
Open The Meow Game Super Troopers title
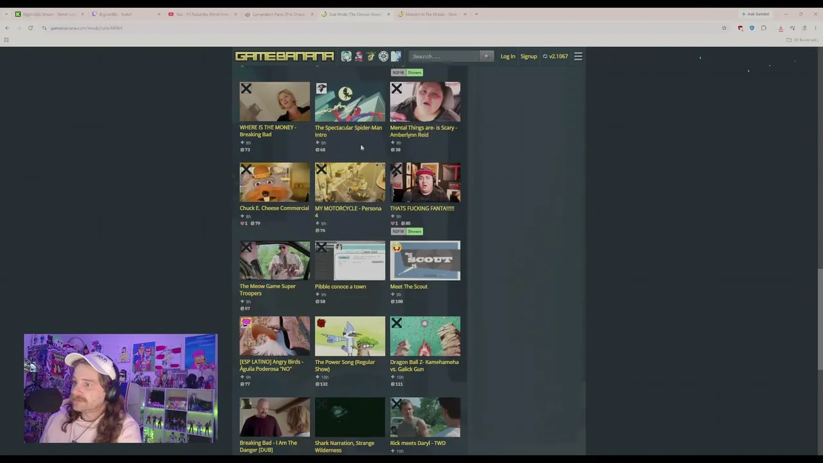[267, 290]
